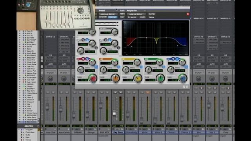Click the COMPARE button in plugin header
The image size is (251, 141).
pyautogui.click(x=113, y=17)
